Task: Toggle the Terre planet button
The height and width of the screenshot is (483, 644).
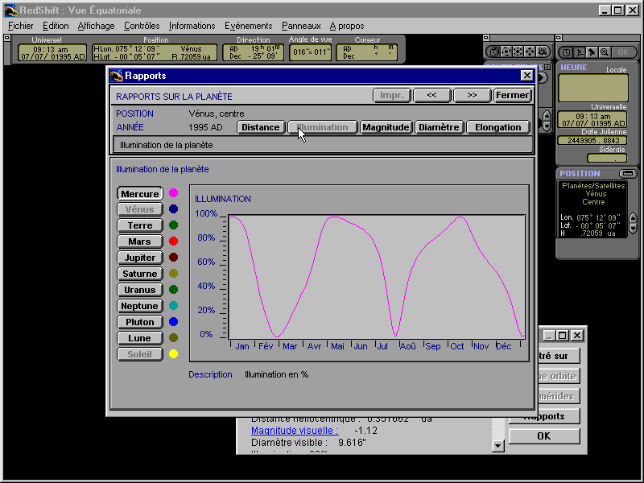Action: 139,225
